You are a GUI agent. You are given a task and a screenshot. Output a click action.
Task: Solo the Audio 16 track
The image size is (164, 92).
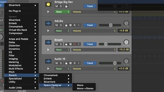tap(61, 63)
